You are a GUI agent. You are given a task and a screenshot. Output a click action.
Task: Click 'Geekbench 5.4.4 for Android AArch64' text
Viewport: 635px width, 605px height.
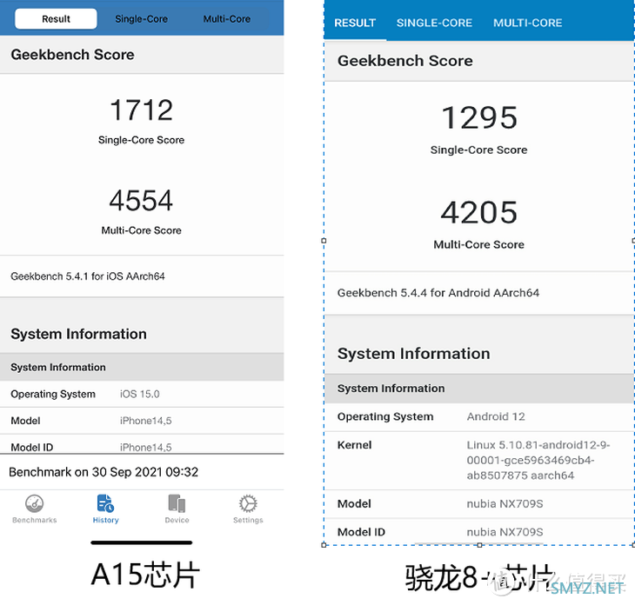pyautogui.click(x=438, y=293)
